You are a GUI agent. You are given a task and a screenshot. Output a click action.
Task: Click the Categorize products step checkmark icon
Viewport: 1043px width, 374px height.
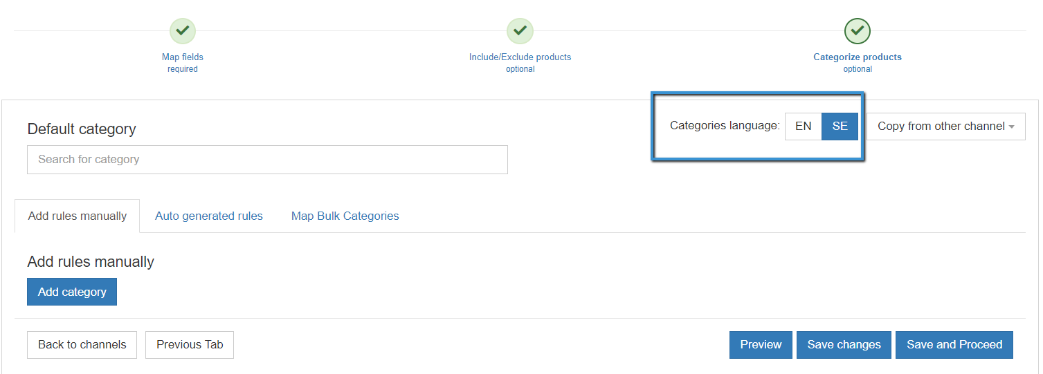[857, 31]
